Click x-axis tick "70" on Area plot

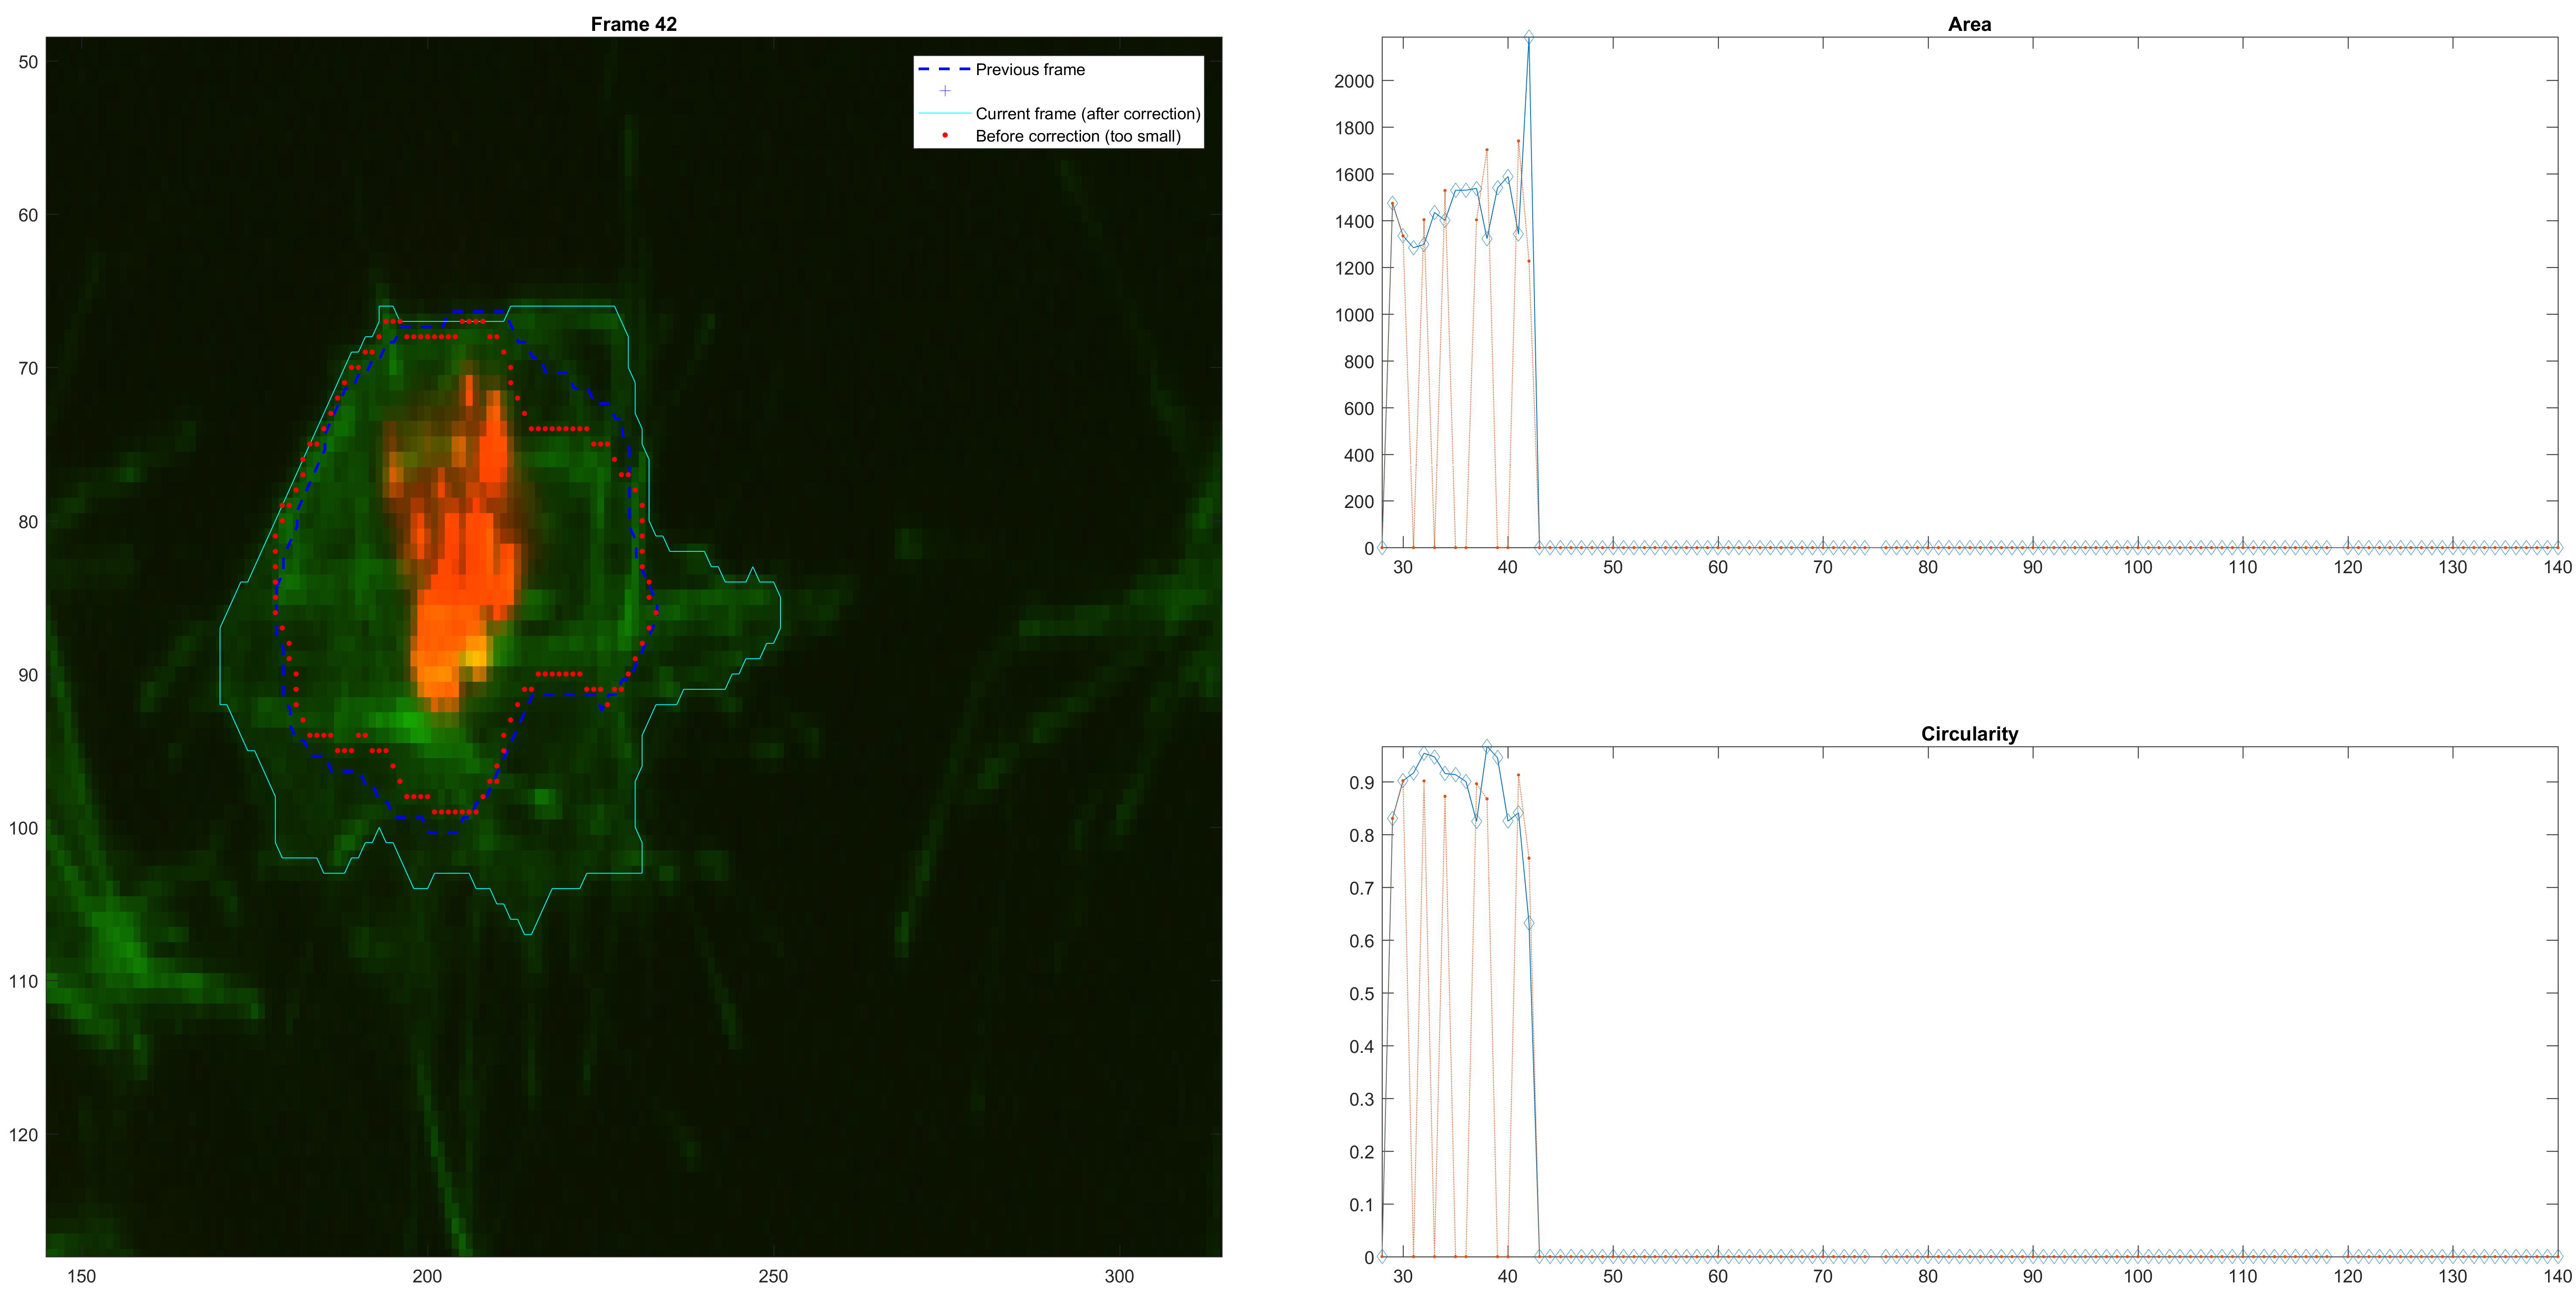[1823, 568]
